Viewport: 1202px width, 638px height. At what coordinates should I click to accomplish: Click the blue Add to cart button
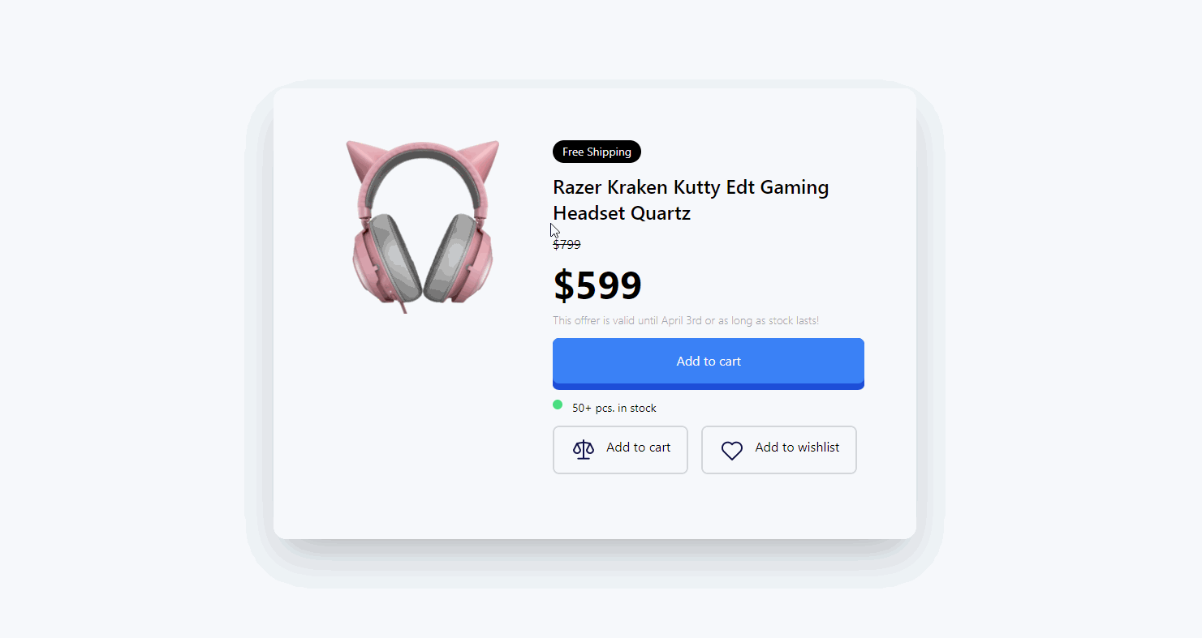click(x=709, y=363)
